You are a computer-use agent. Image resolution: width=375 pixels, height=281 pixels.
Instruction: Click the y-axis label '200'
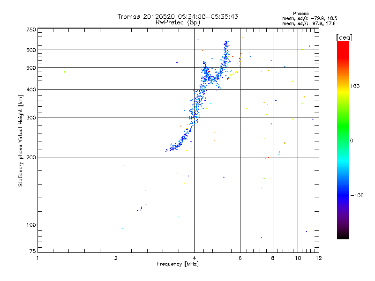pyautogui.click(x=31, y=157)
